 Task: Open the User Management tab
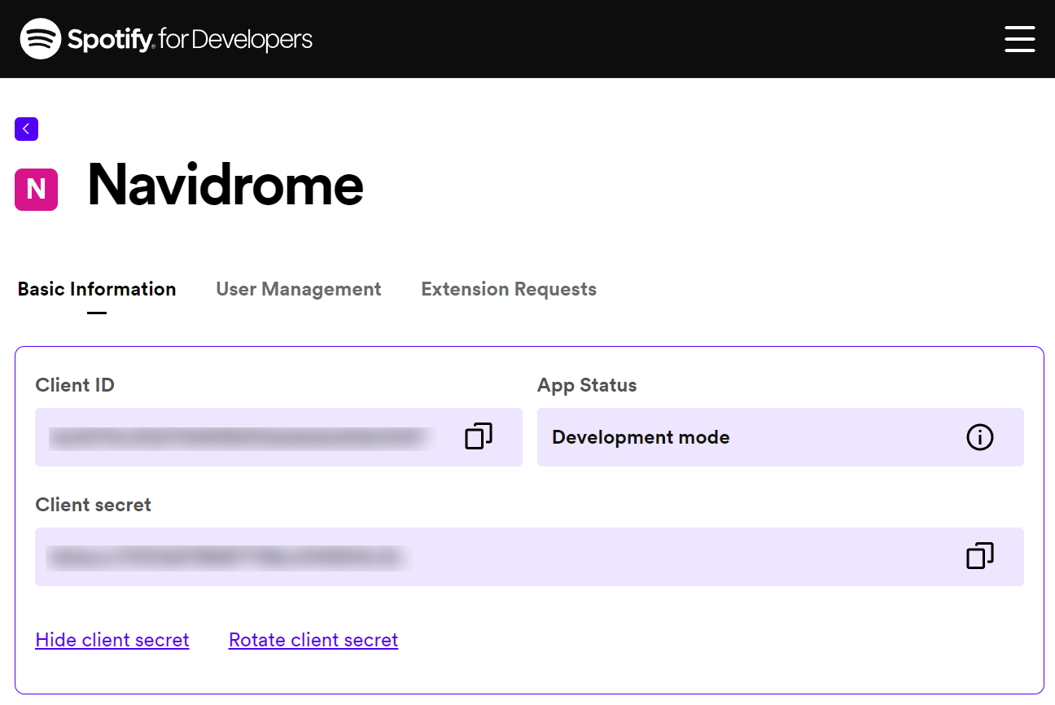(298, 289)
